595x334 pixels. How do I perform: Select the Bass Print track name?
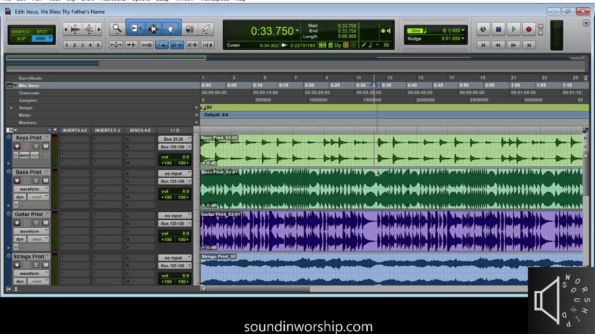(29, 172)
